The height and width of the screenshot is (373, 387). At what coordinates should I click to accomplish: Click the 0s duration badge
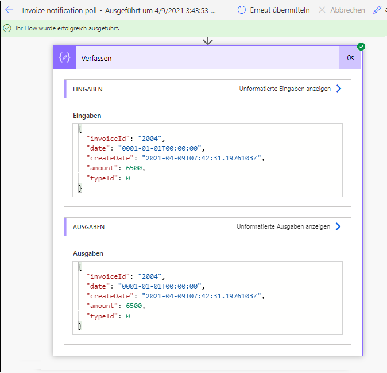click(350, 58)
